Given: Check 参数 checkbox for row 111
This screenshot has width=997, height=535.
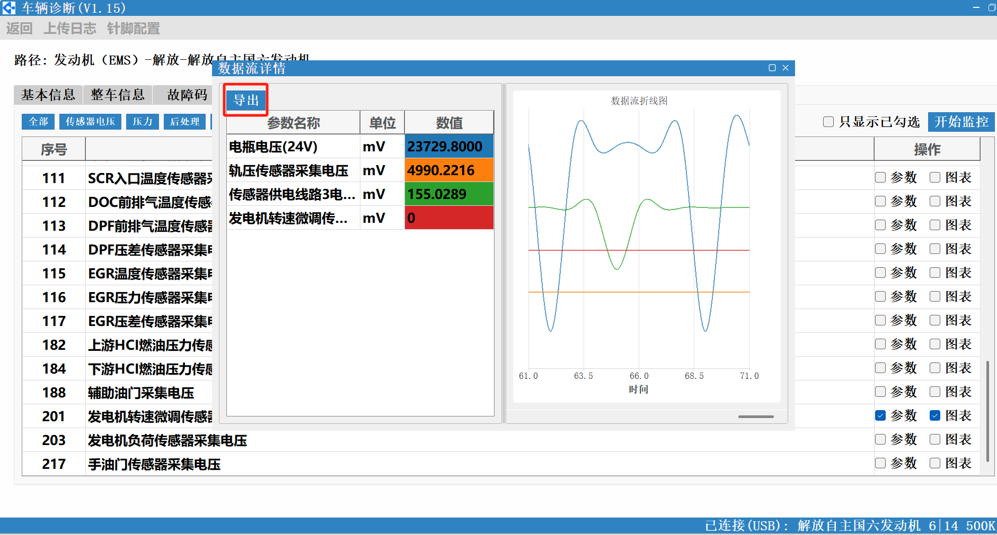Looking at the screenshot, I should [x=880, y=177].
